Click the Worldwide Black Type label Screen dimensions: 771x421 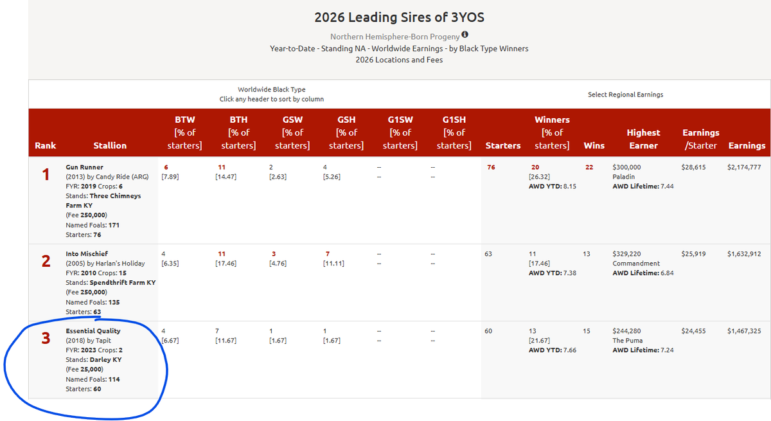pos(272,89)
